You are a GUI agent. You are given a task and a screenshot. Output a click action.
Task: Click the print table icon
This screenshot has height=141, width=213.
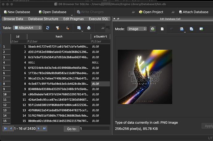tap(89, 28)
